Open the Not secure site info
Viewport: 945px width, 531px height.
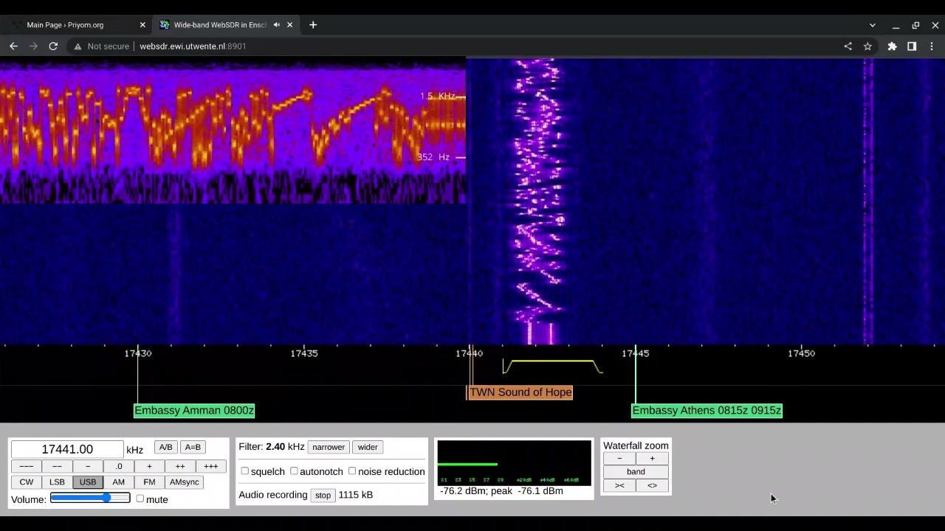pyautogui.click(x=100, y=46)
